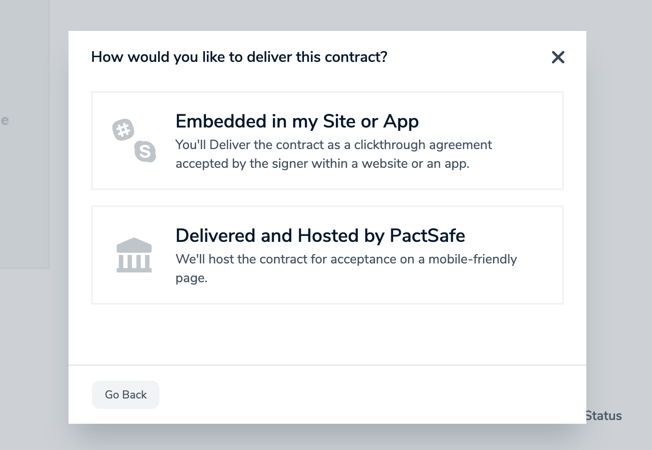Go Back to the previous step
This screenshot has width=652, height=450.
[x=126, y=395]
